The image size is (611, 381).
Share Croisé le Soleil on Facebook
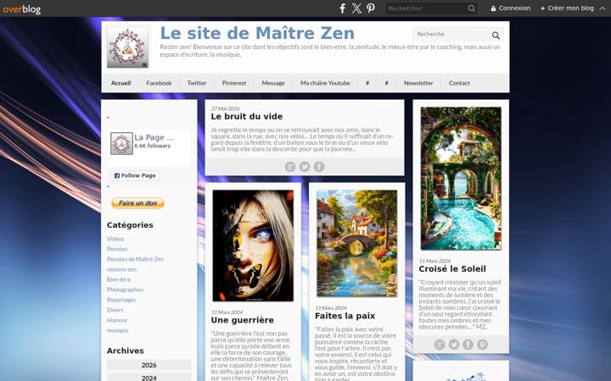click(468, 345)
